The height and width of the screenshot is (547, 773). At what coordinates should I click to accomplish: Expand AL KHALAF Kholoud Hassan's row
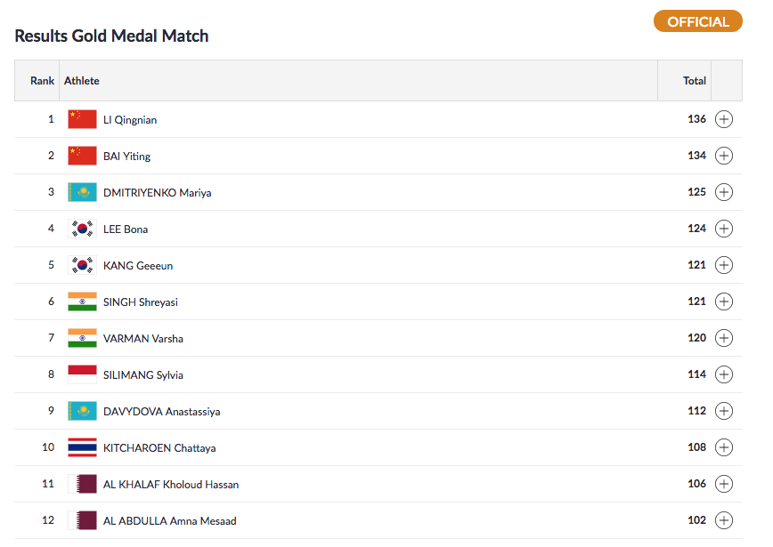tap(724, 485)
